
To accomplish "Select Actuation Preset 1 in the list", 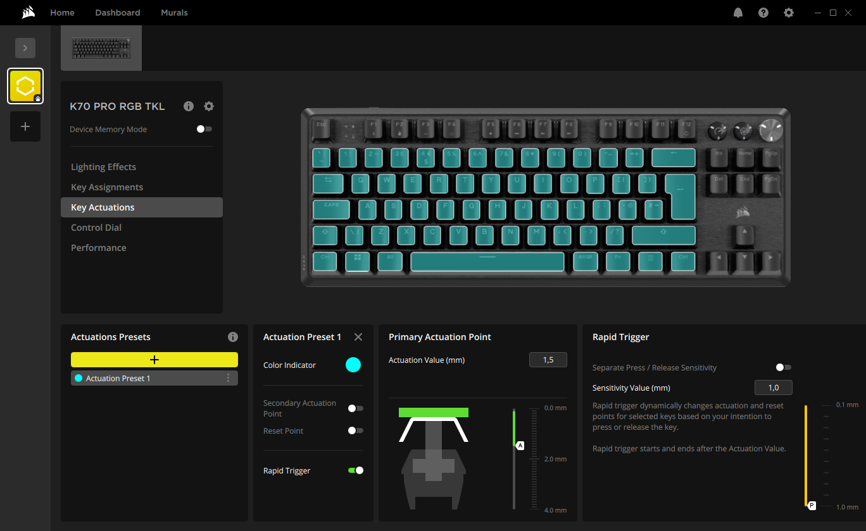I will (154, 378).
